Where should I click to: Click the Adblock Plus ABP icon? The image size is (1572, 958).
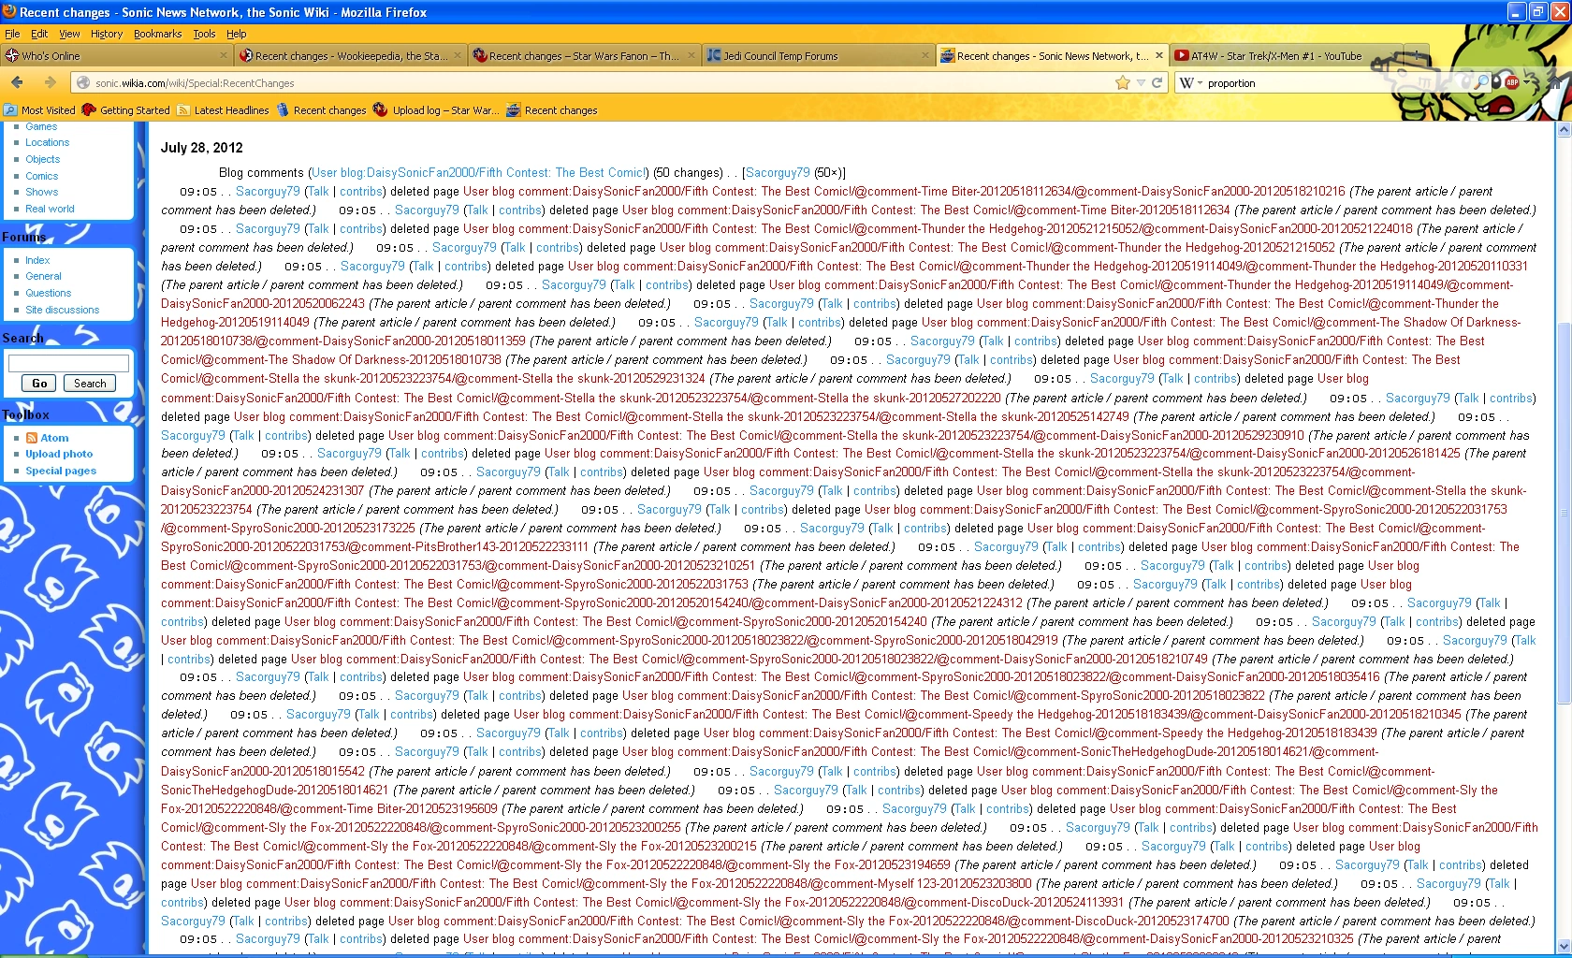coord(1511,82)
